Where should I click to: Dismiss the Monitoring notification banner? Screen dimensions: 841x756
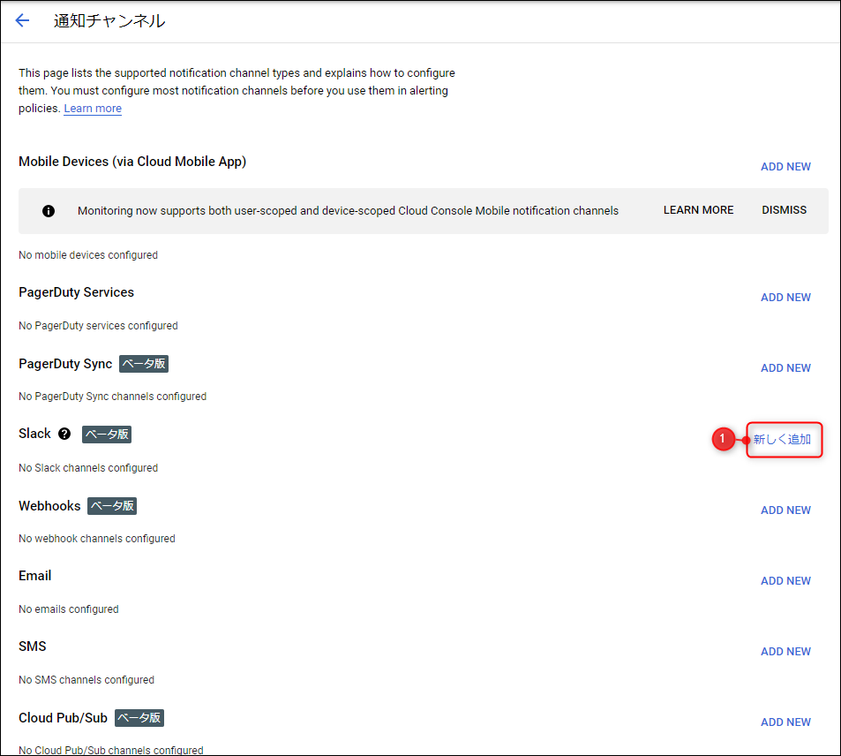(784, 210)
